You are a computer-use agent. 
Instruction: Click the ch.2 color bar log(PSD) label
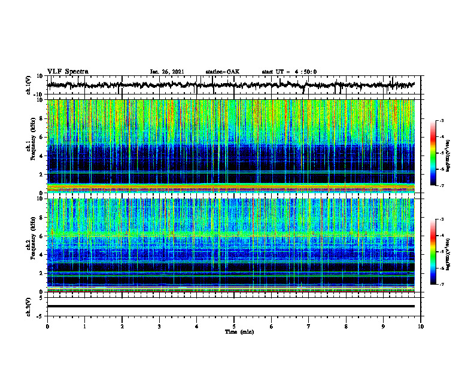pyautogui.click(x=448, y=254)
